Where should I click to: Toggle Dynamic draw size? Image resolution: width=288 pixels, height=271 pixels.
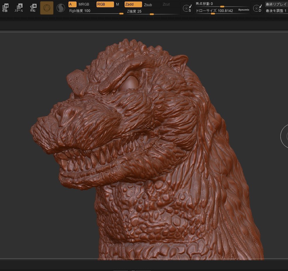point(244,10)
